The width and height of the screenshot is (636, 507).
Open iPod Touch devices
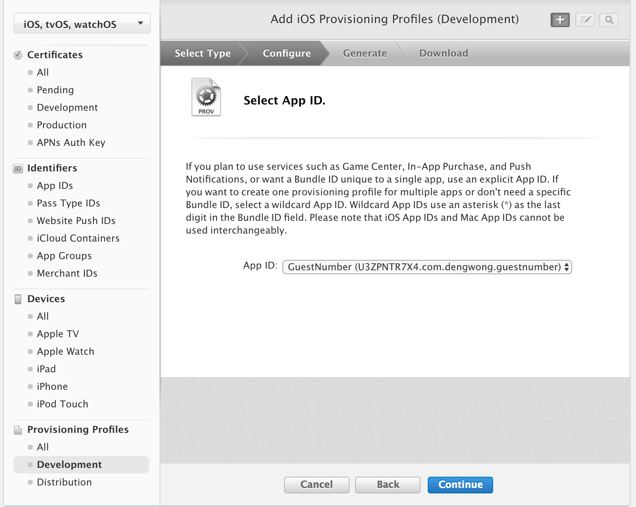point(63,404)
